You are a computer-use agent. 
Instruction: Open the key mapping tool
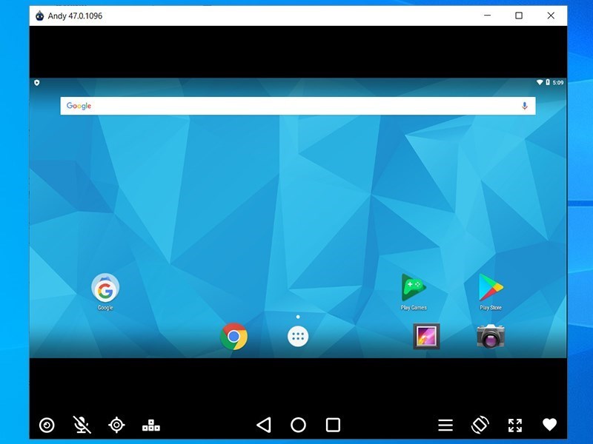tap(150, 425)
